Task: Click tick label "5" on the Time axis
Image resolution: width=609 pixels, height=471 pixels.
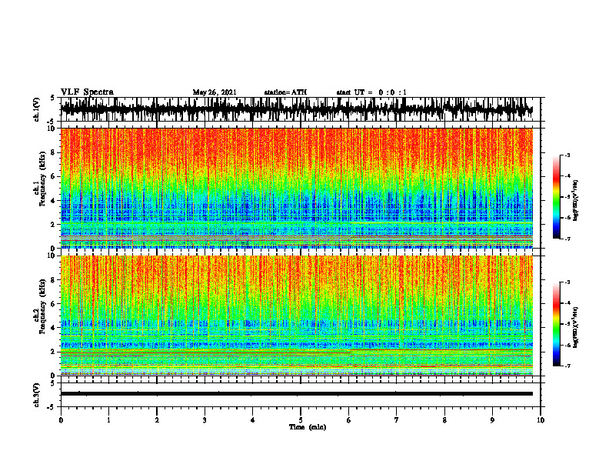Action: coord(301,420)
